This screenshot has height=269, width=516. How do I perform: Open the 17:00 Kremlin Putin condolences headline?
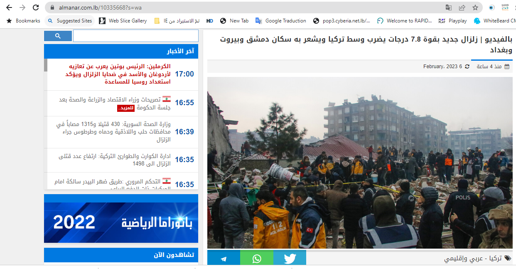click(118, 74)
